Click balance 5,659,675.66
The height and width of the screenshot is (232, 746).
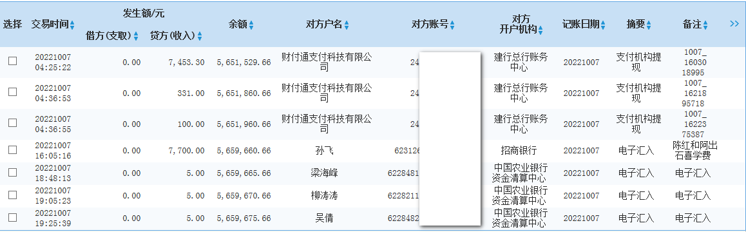click(244, 218)
